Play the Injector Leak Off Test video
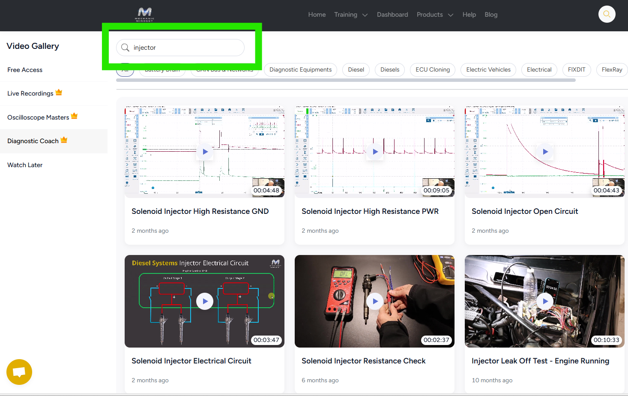The width and height of the screenshot is (628, 396). coord(545,301)
